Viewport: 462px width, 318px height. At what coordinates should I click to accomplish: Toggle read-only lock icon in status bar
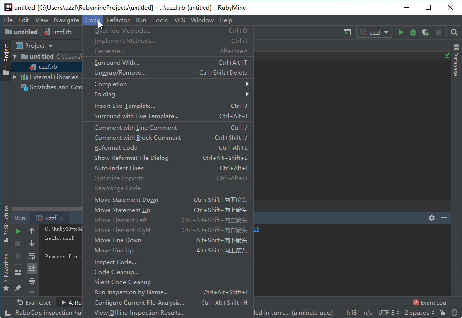point(442,312)
